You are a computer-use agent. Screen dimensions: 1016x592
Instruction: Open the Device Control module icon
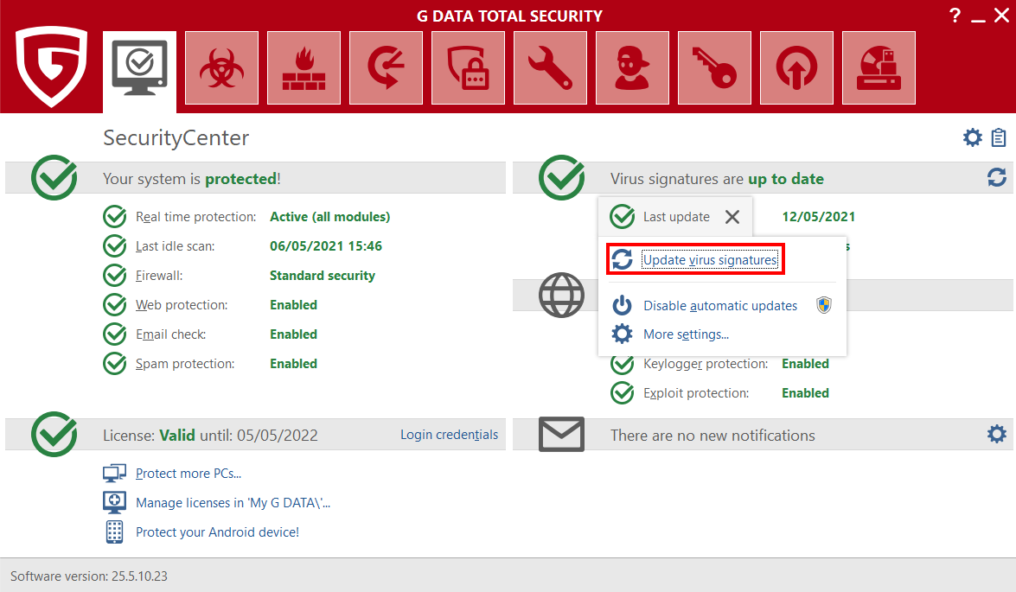[879, 67]
